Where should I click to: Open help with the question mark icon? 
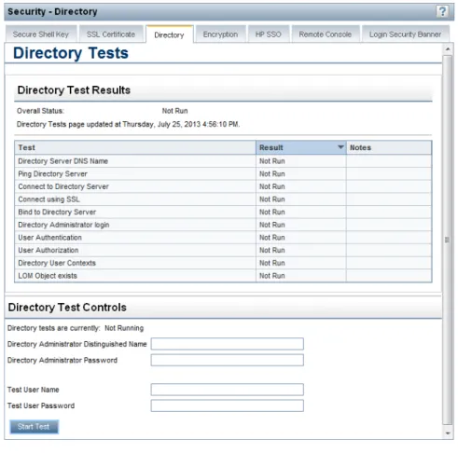tap(442, 11)
